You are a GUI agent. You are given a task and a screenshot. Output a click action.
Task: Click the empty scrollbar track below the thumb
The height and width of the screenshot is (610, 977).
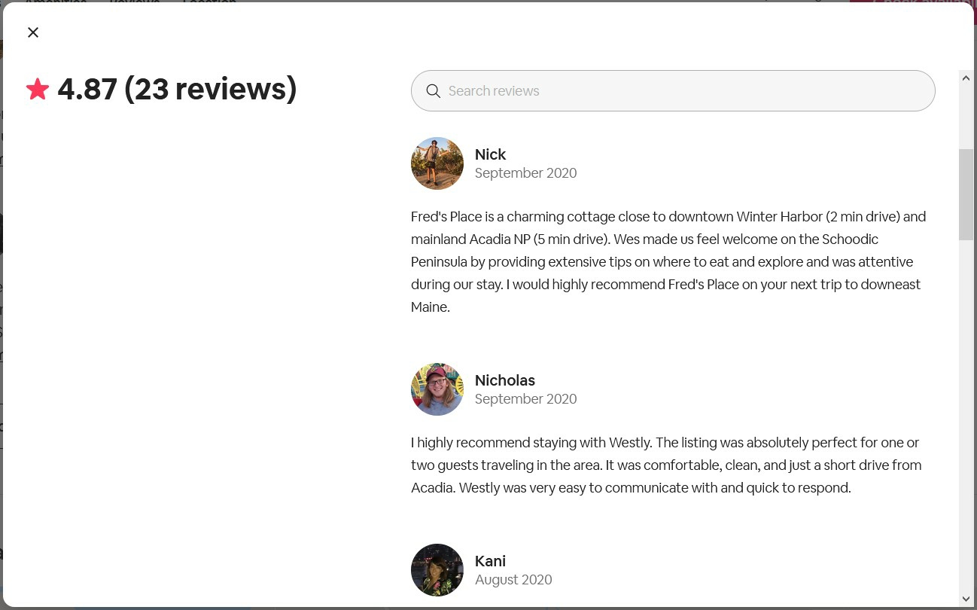tap(966, 414)
